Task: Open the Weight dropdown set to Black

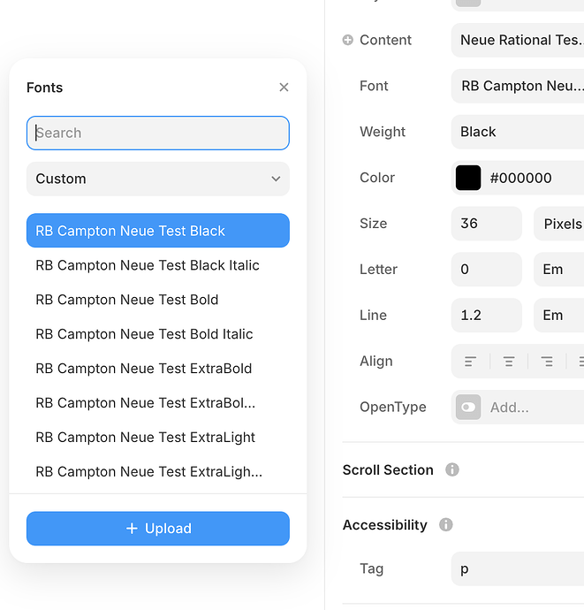Action: pyautogui.click(x=518, y=132)
